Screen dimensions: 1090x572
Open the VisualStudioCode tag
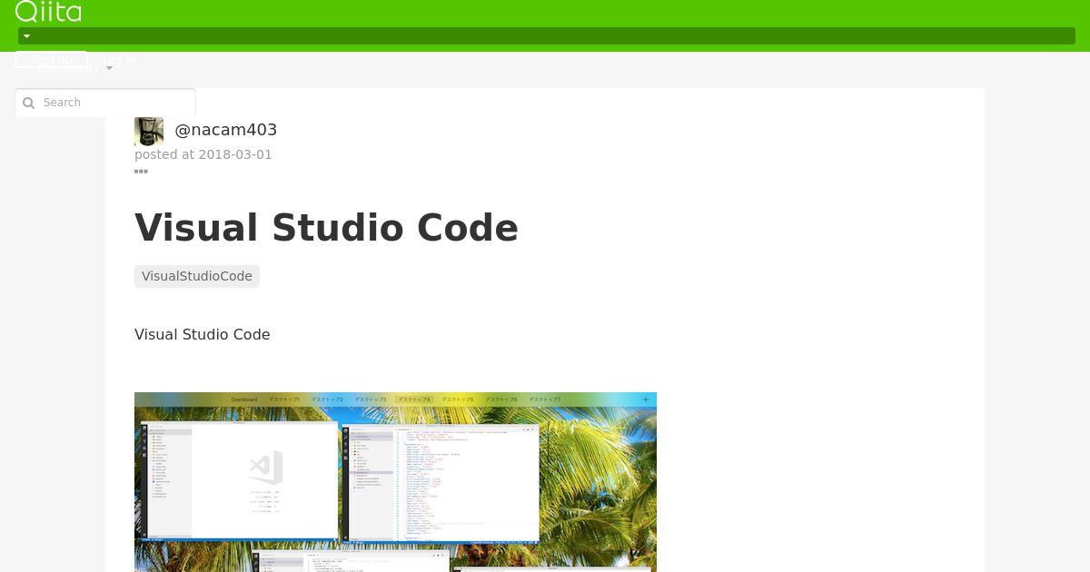(197, 276)
